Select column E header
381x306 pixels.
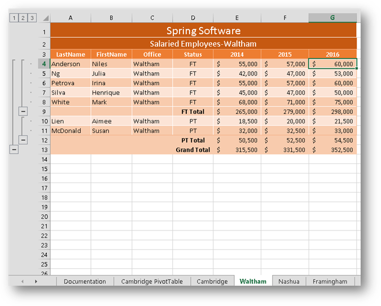click(x=237, y=17)
